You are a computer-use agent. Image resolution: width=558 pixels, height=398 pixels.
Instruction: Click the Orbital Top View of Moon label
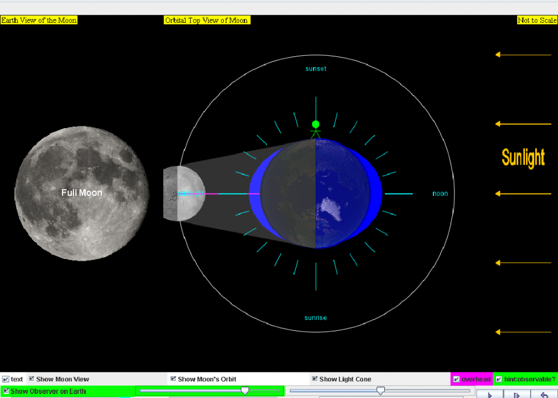pos(207,20)
